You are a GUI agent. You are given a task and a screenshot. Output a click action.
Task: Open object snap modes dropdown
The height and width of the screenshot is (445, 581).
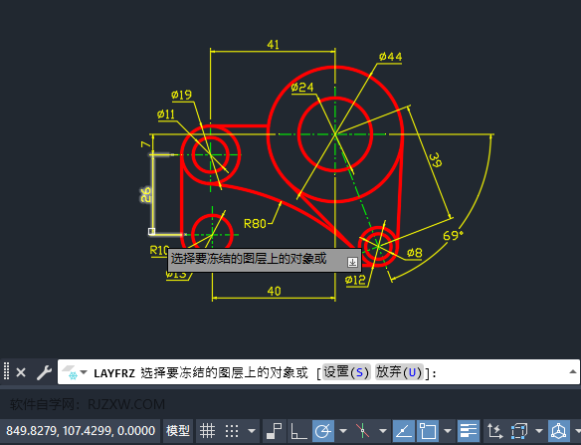(448, 431)
